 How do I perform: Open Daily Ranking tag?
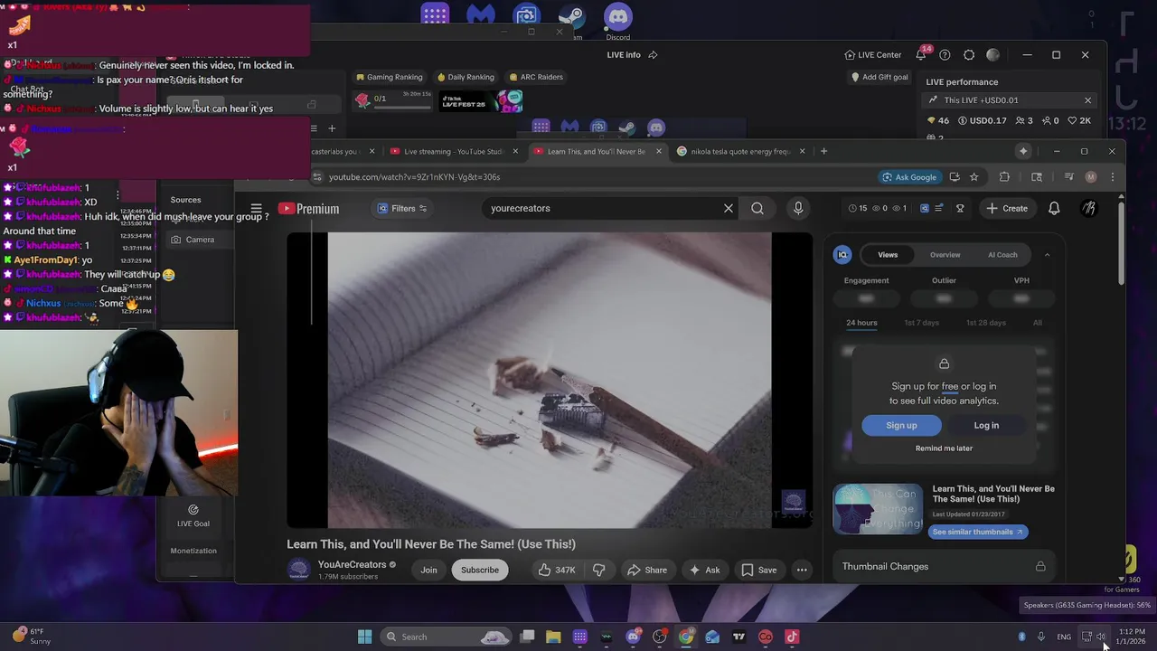tap(466, 78)
